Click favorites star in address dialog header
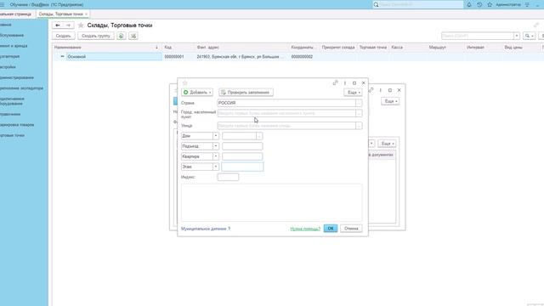The image size is (544, 306). point(185,83)
